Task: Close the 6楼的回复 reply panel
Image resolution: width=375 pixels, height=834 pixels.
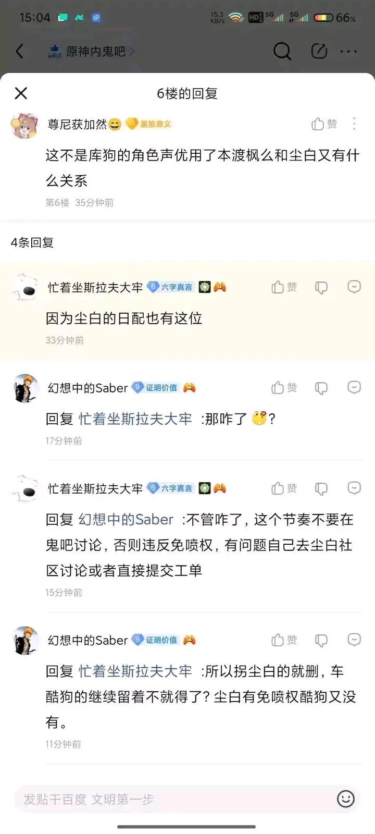Action: coord(21,93)
